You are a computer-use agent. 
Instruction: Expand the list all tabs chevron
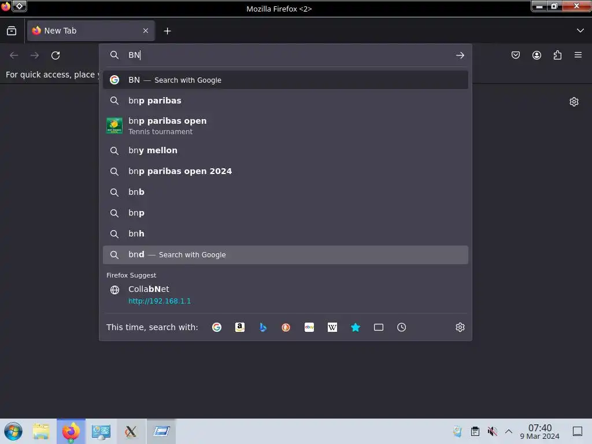[x=580, y=31]
